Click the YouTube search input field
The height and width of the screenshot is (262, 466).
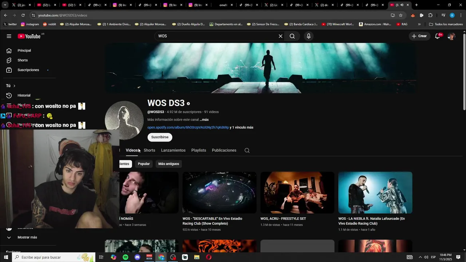point(217,36)
